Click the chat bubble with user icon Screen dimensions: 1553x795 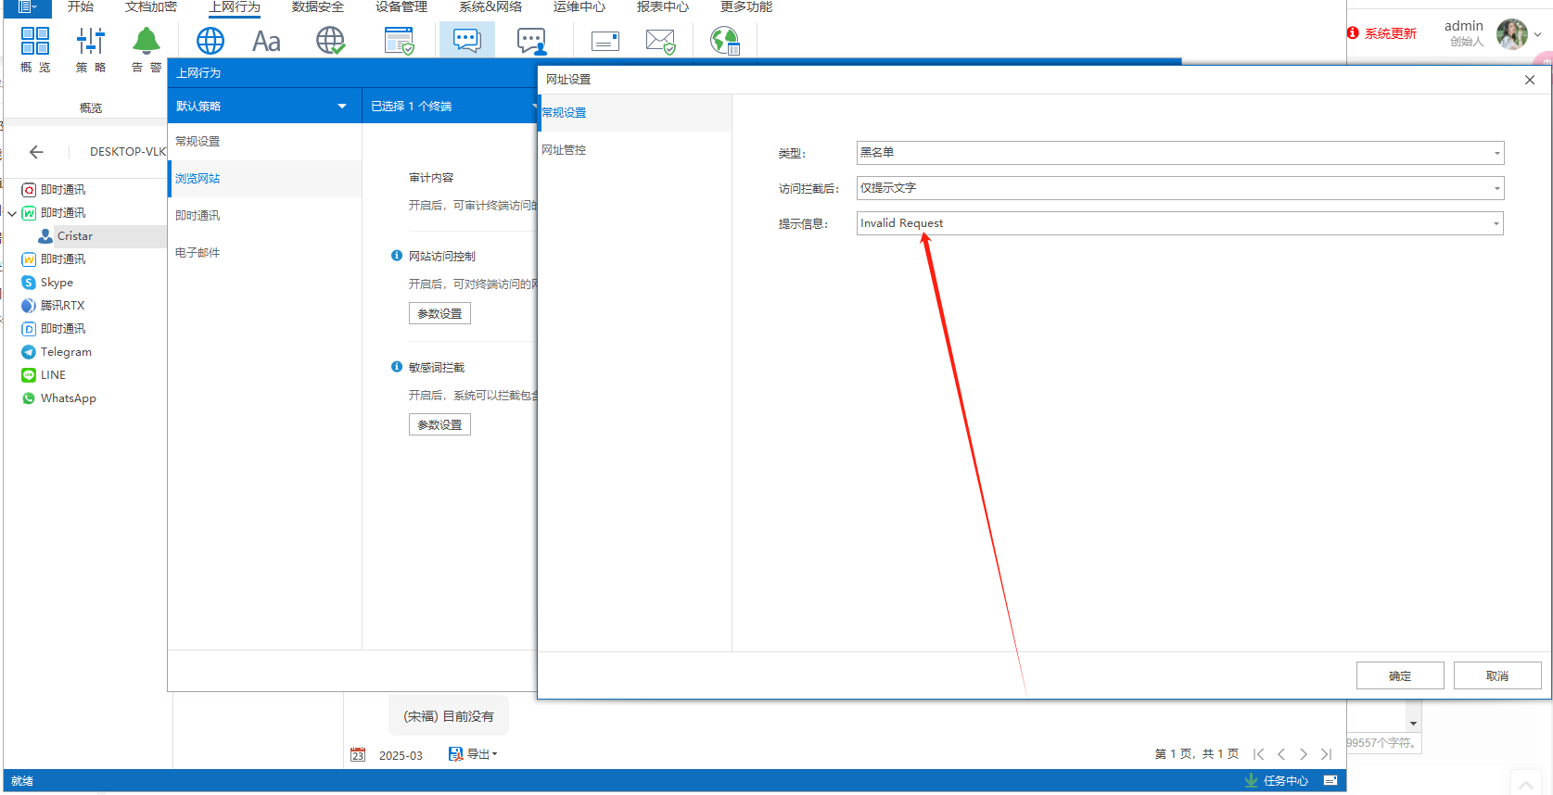(531, 41)
